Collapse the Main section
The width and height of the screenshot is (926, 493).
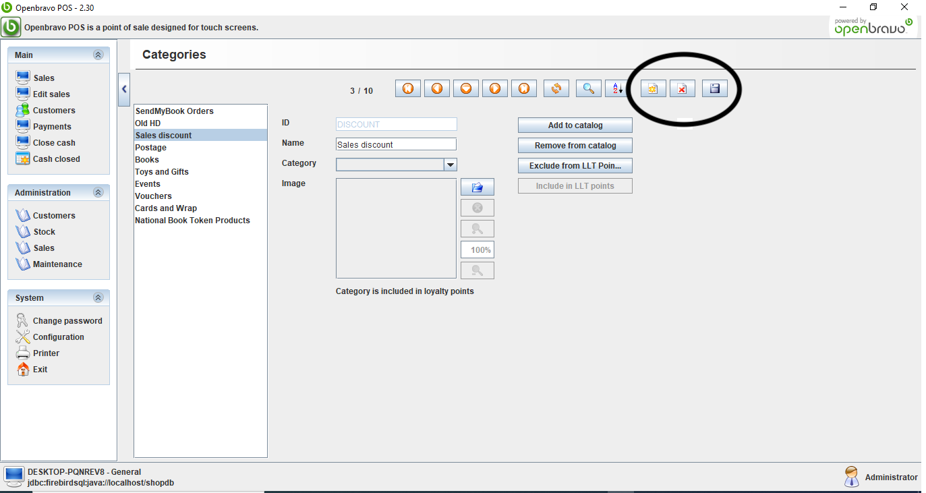coord(98,55)
